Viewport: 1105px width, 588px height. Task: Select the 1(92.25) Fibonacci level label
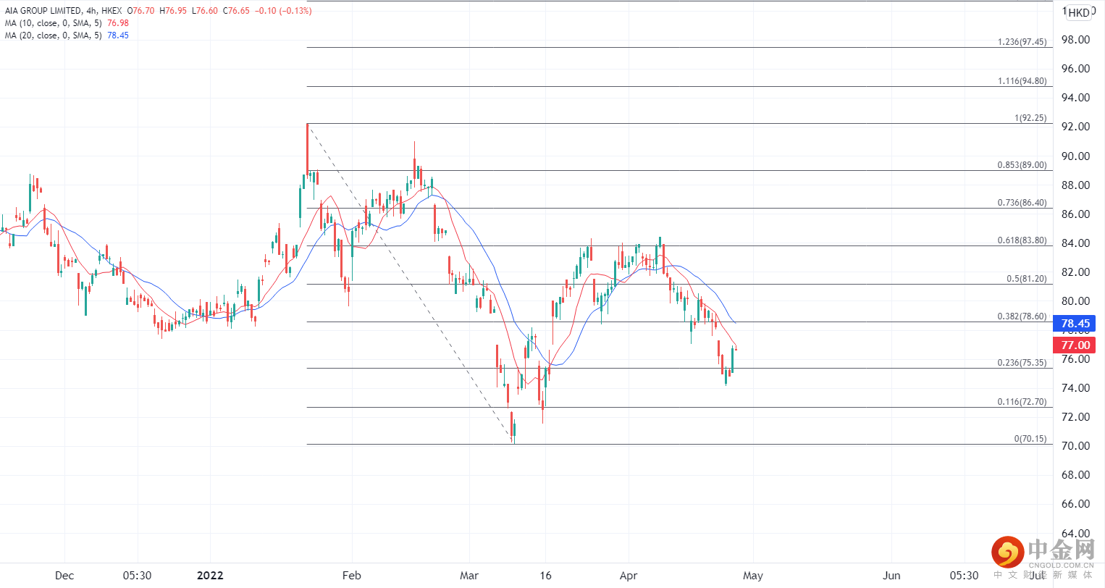point(1030,118)
